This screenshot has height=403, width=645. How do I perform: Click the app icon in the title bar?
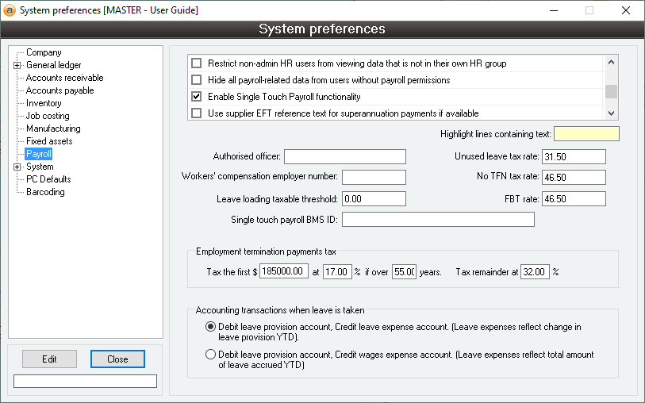pyautogui.click(x=10, y=10)
